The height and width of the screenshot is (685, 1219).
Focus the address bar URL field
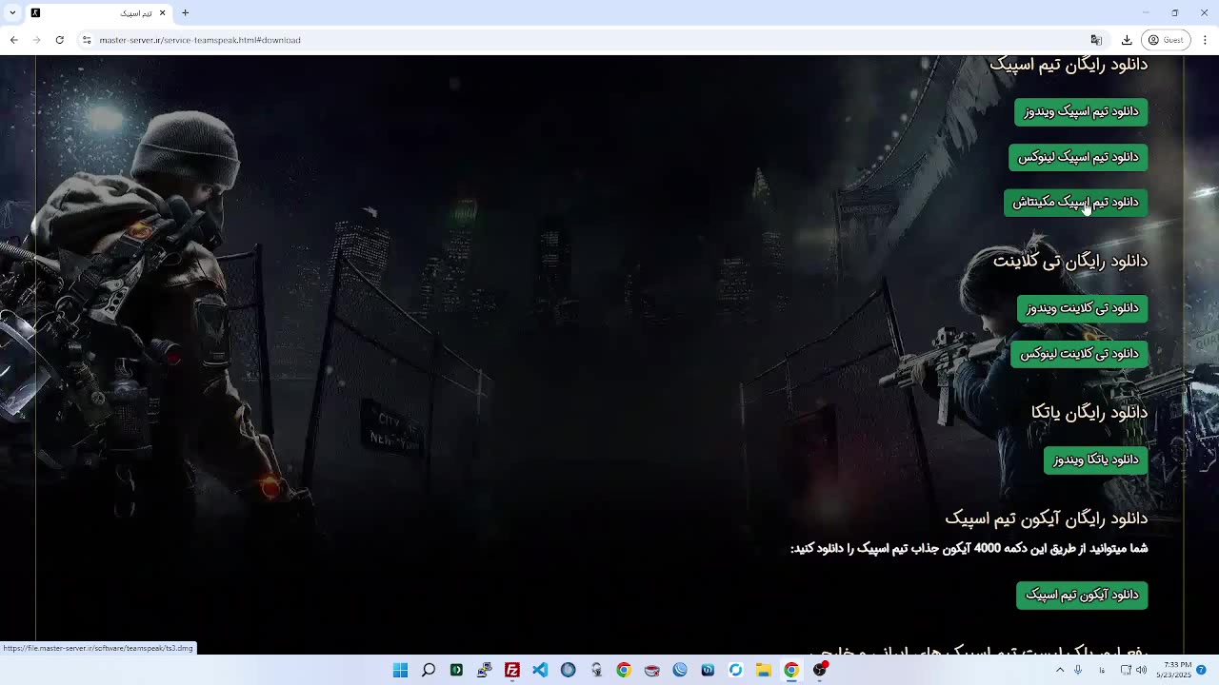(x=590, y=40)
